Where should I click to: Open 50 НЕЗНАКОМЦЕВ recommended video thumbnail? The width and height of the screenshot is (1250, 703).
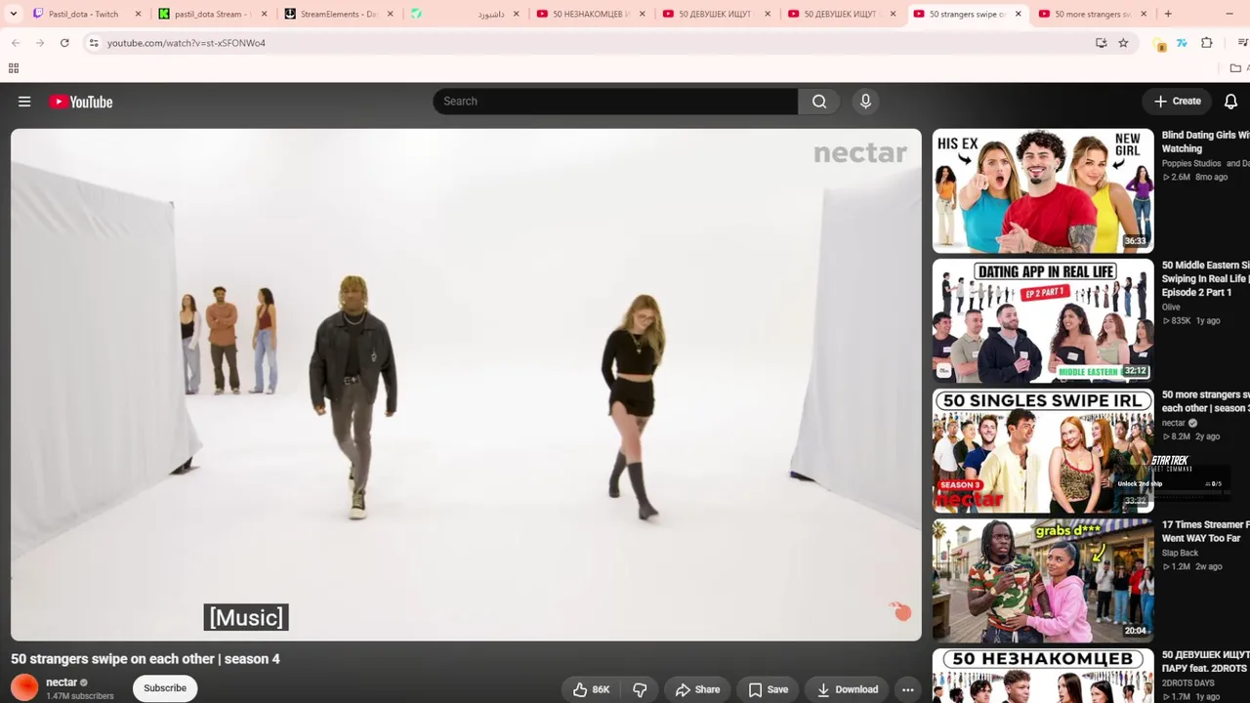tap(1043, 676)
